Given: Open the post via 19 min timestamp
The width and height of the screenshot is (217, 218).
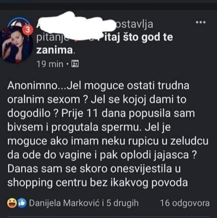Looking at the screenshot, I should tap(50, 64).
